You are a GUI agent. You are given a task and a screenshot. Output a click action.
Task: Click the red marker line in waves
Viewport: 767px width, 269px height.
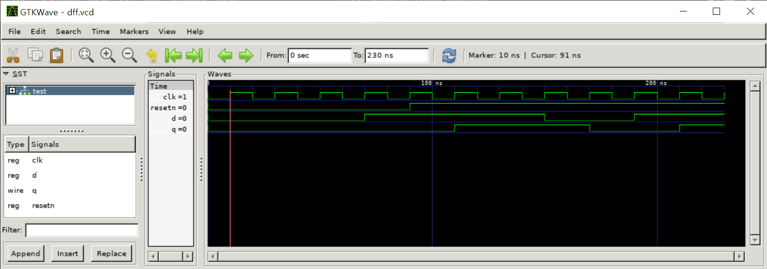(x=230, y=168)
